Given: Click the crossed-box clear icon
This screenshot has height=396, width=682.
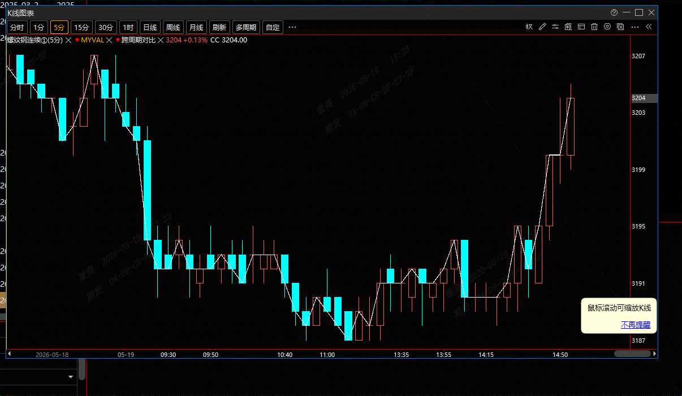Looking at the screenshot, I should tap(620, 27).
